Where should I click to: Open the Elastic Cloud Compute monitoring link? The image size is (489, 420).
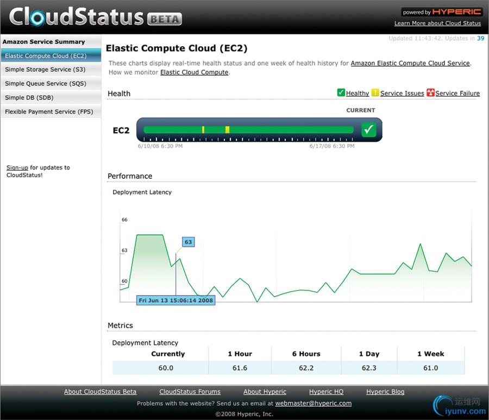coord(194,72)
